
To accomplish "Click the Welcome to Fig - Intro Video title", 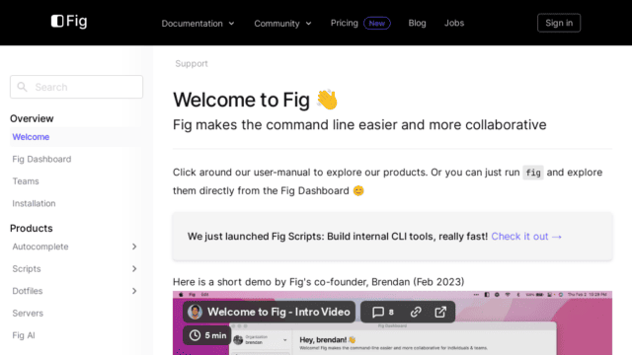I will click(x=278, y=312).
